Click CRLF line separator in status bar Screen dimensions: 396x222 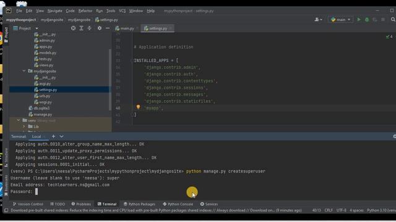[x=329, y=210]
